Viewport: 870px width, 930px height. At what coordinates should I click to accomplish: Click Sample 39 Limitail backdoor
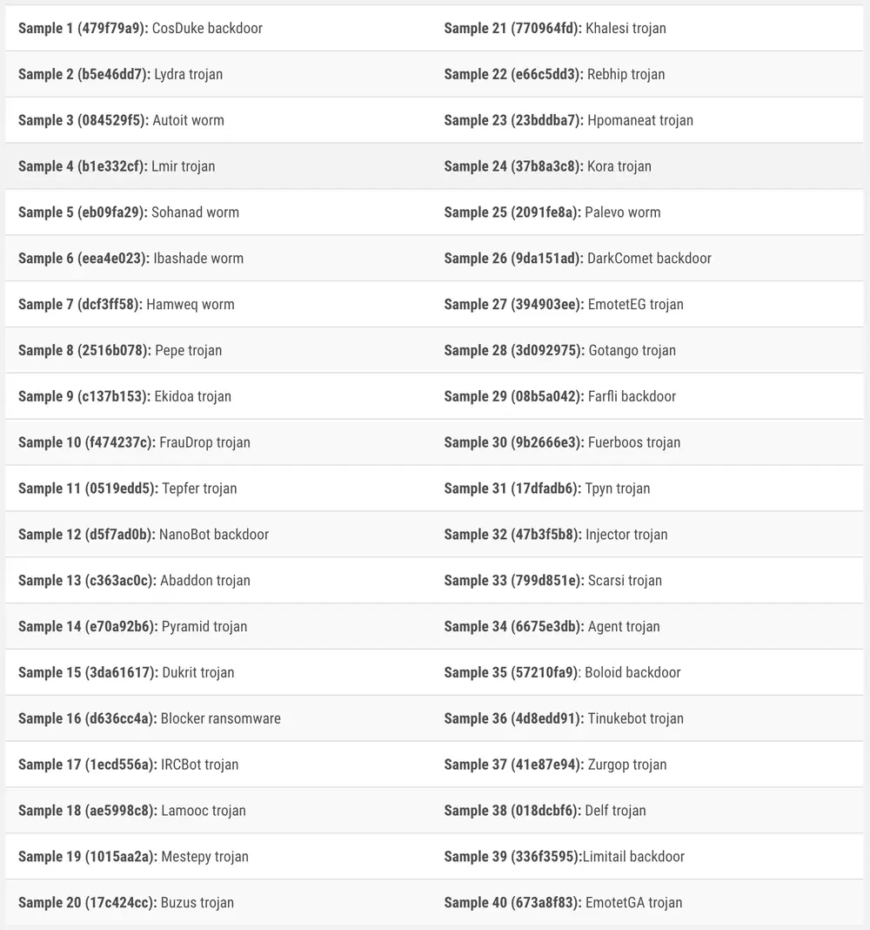pos(565,857)
